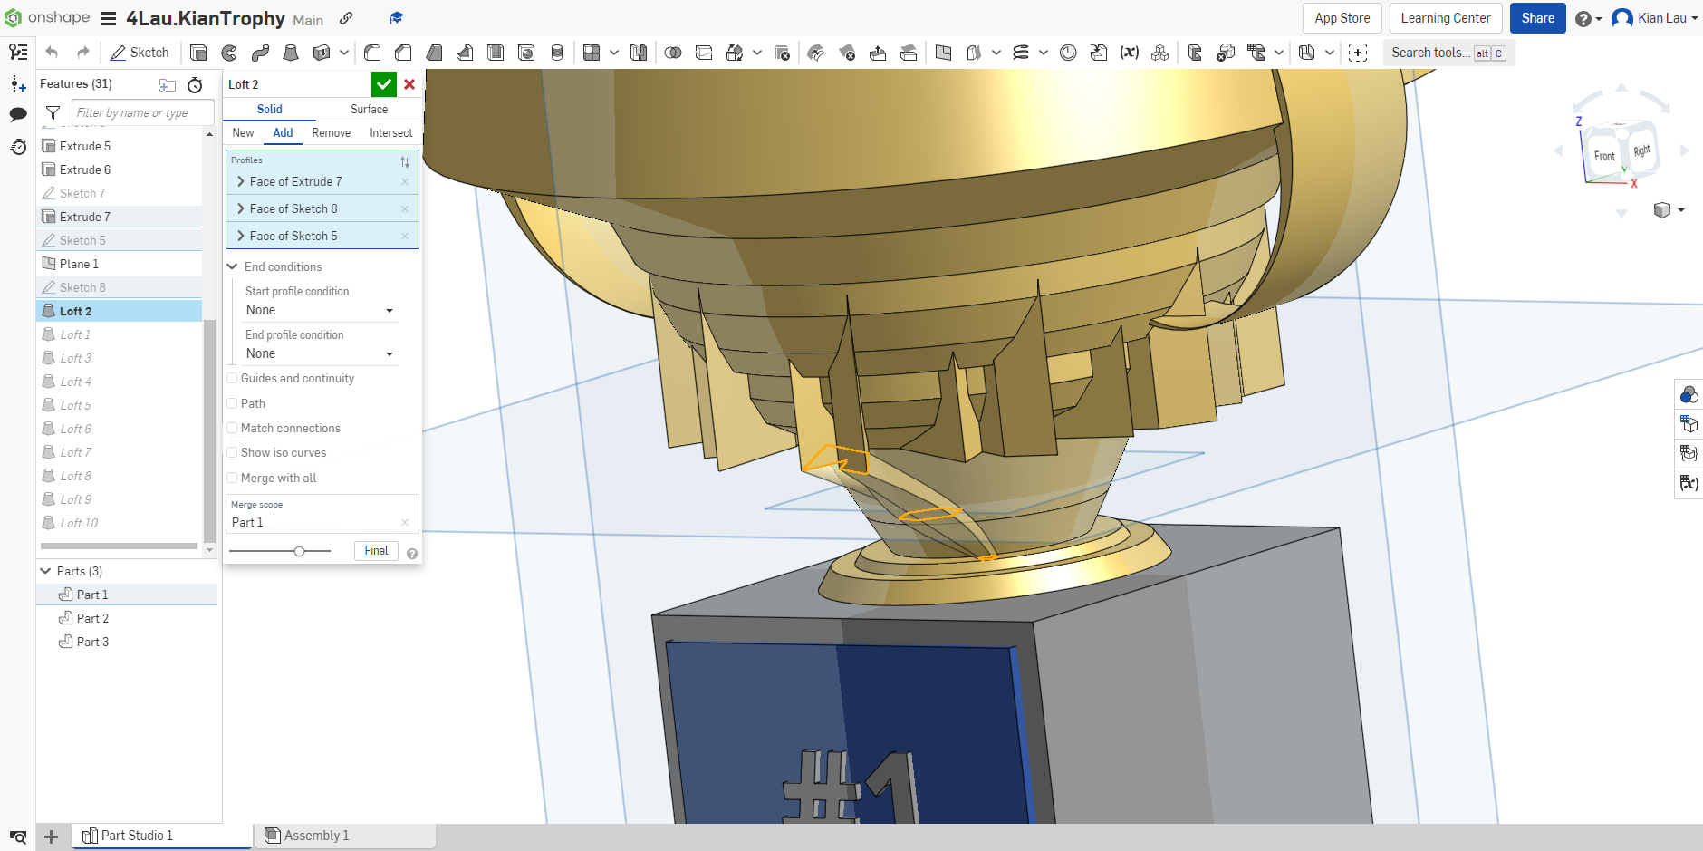Click the Share button

pos(1537,18)
